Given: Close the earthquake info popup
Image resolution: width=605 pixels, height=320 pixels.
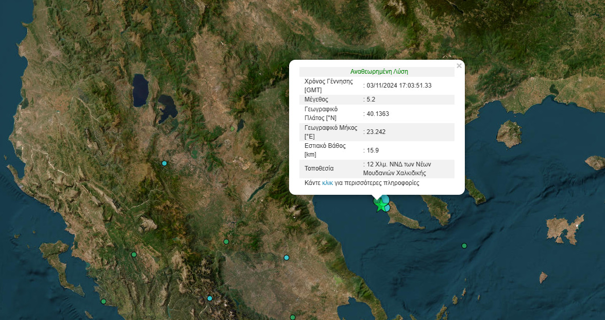Looking at the screenshot, I should (x=459, y=65).
